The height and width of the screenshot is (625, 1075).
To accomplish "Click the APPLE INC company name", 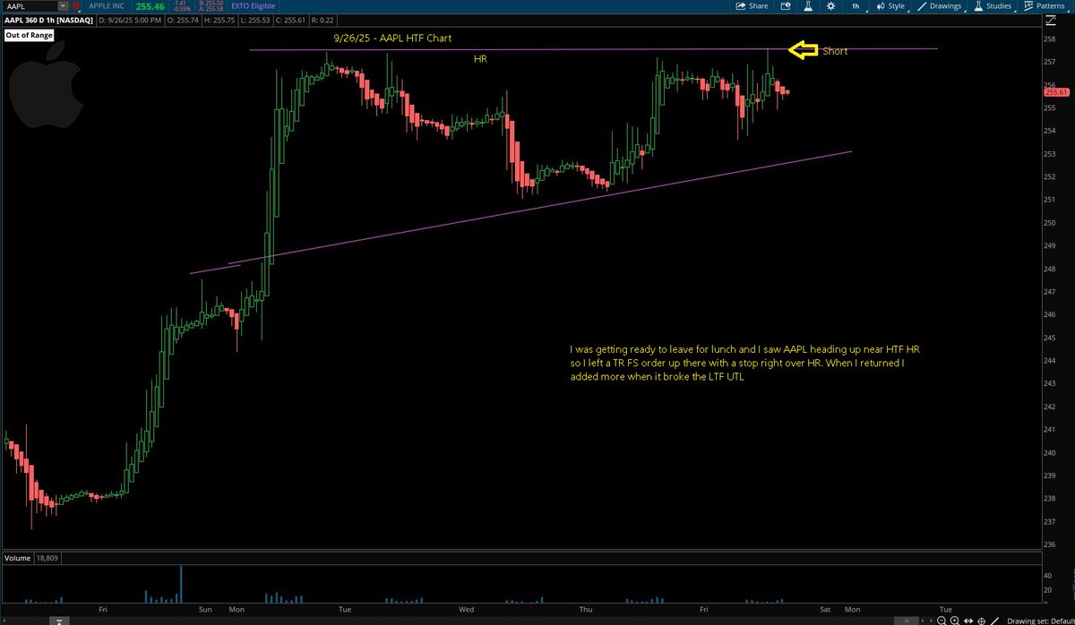I will click(108, 5).
